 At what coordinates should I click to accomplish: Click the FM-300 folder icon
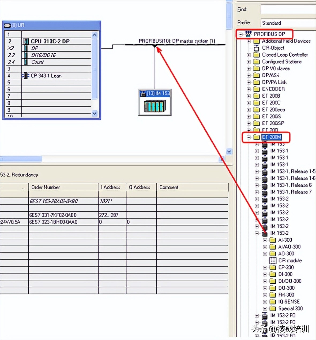pyautogui.click(x=273, y=295)
